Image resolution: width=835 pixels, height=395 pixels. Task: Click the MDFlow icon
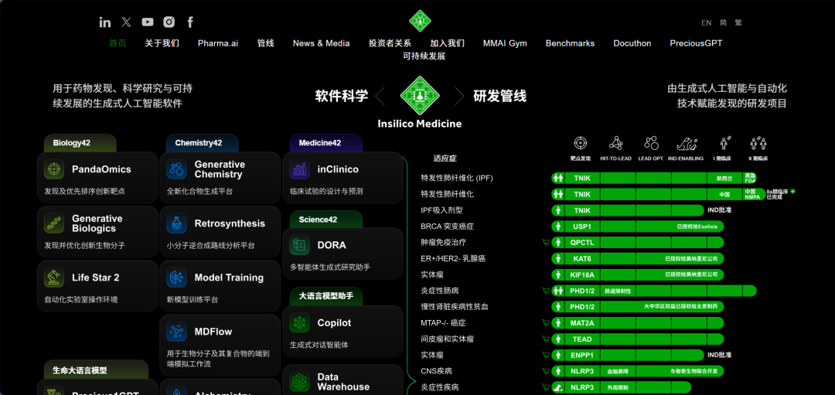coord(177,332)
